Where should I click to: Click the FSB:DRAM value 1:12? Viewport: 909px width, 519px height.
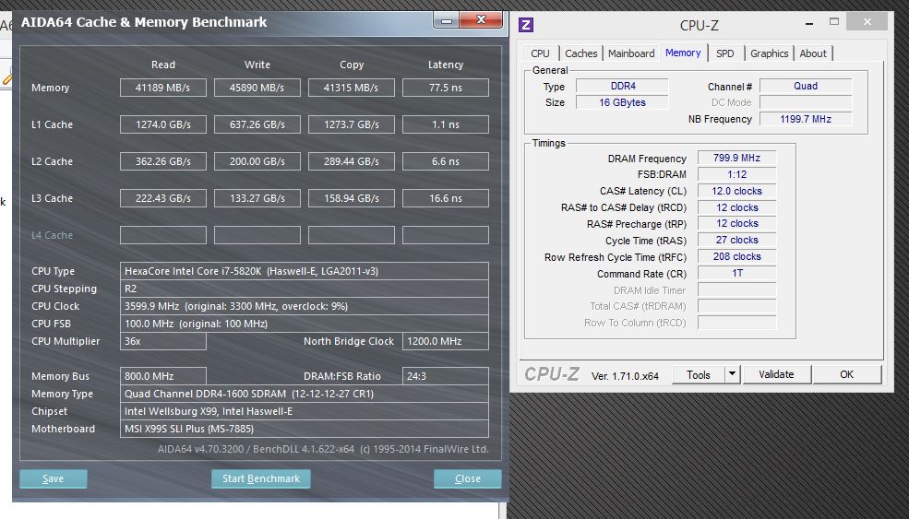coord(736,174)
